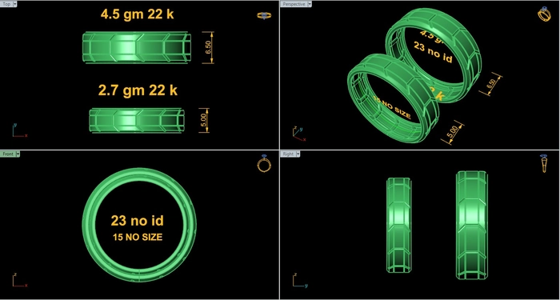Open the Top viewport dropdown arrow
Image resolution: width=560 pixels, height=300 pixels.
pyautogui.click(x=14, y=4)
